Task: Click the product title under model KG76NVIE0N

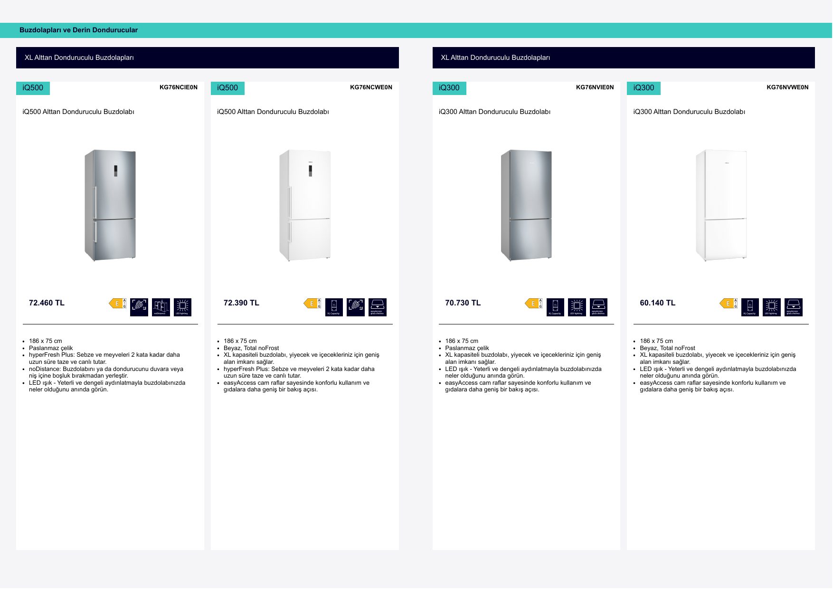Action: tap(494, 112)
